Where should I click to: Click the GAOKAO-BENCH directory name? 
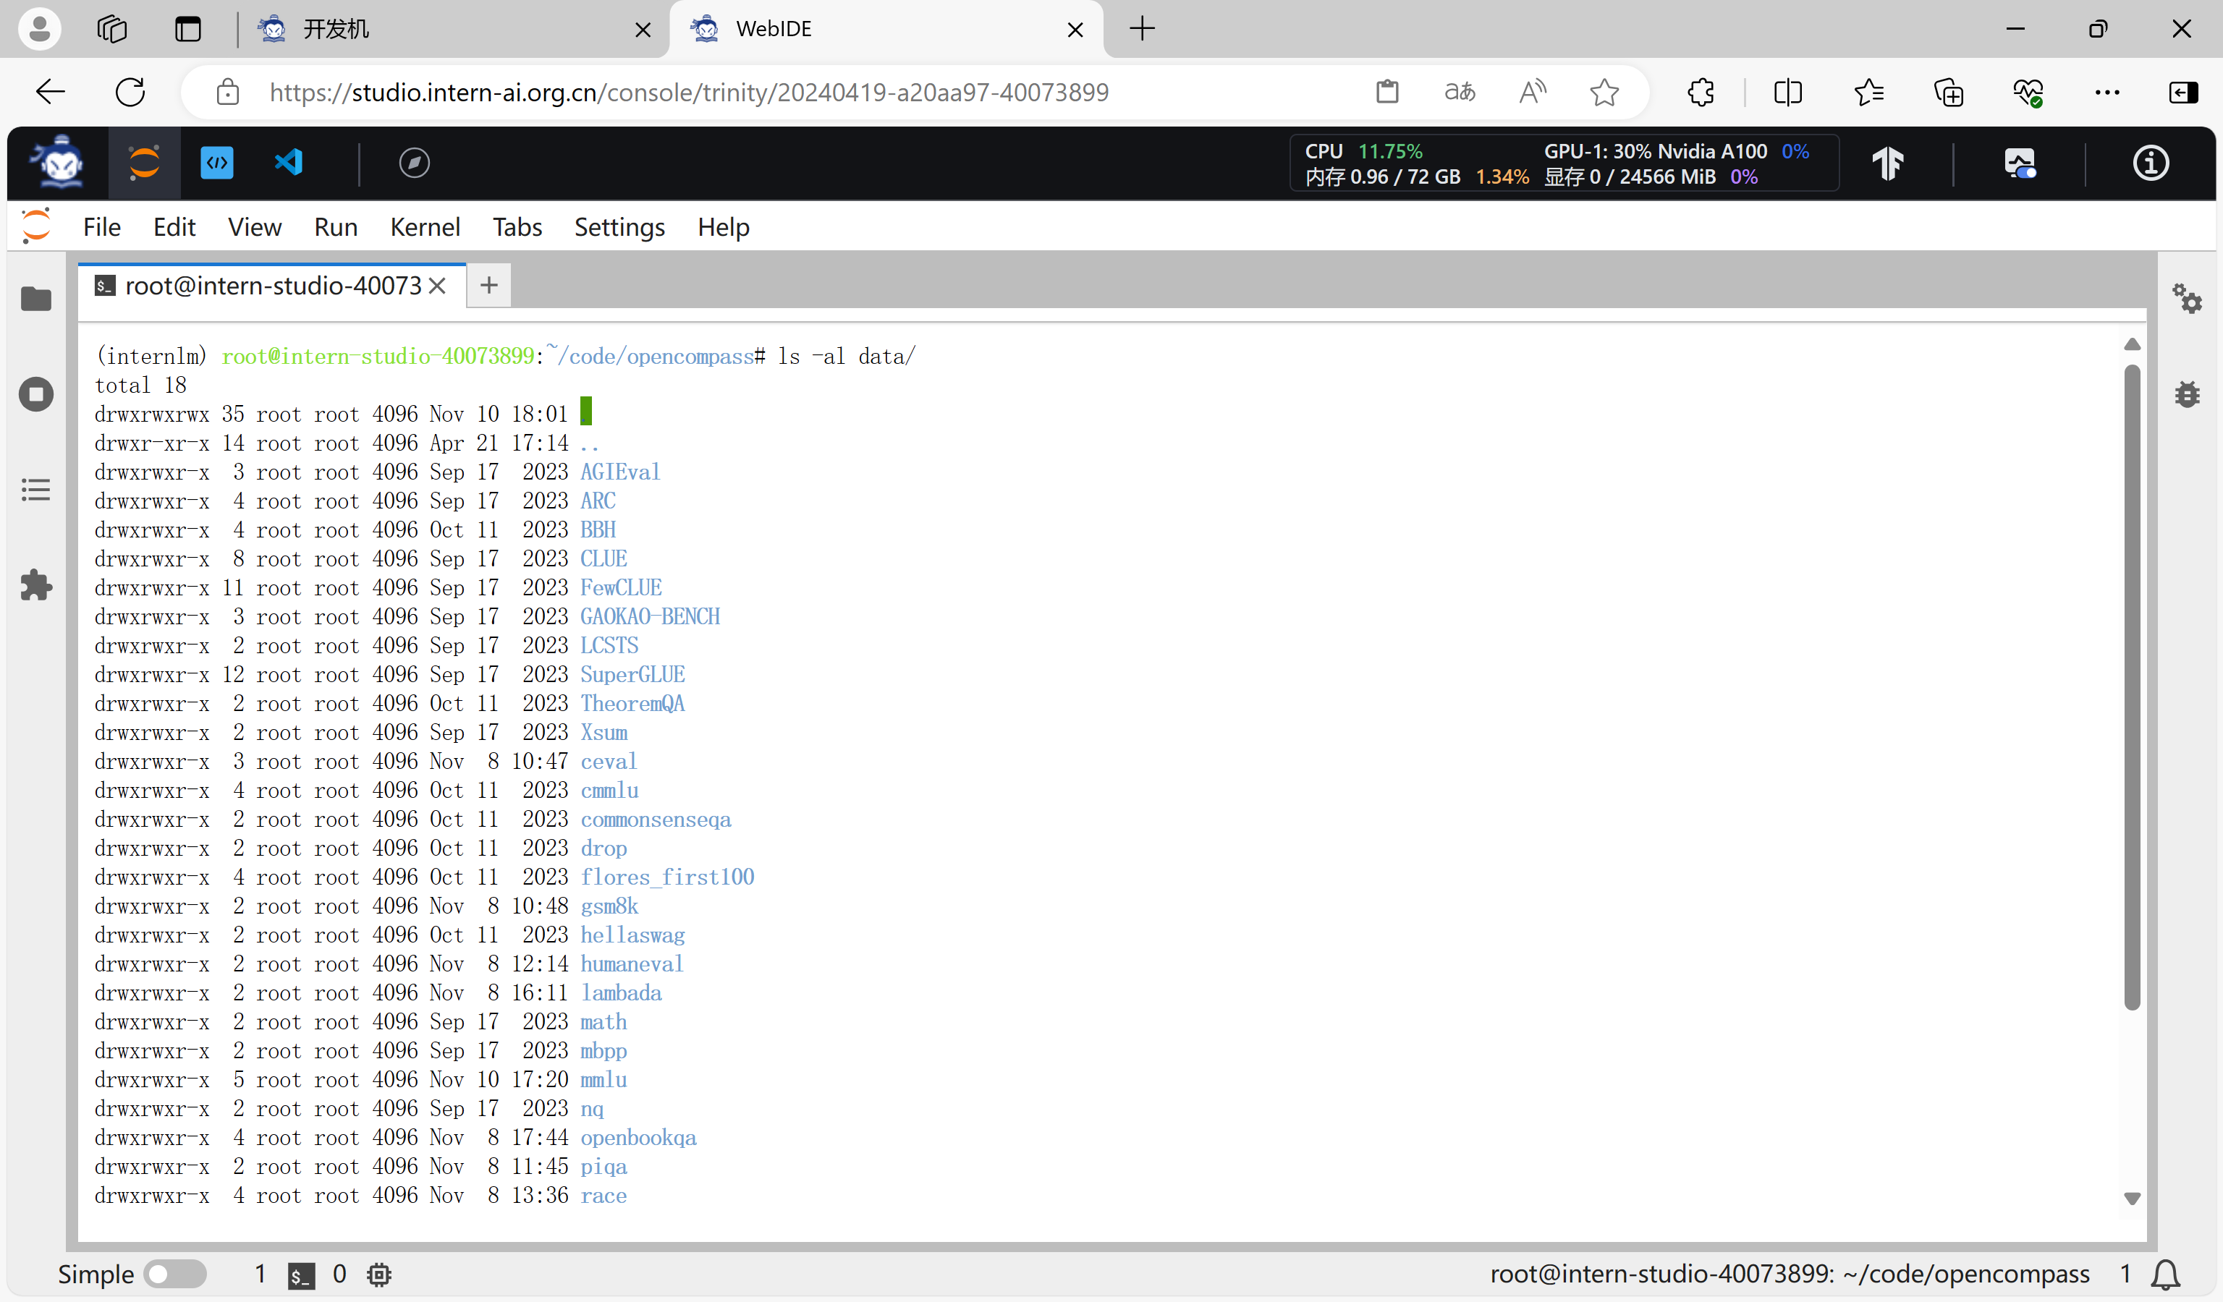[x=650, y=616]
